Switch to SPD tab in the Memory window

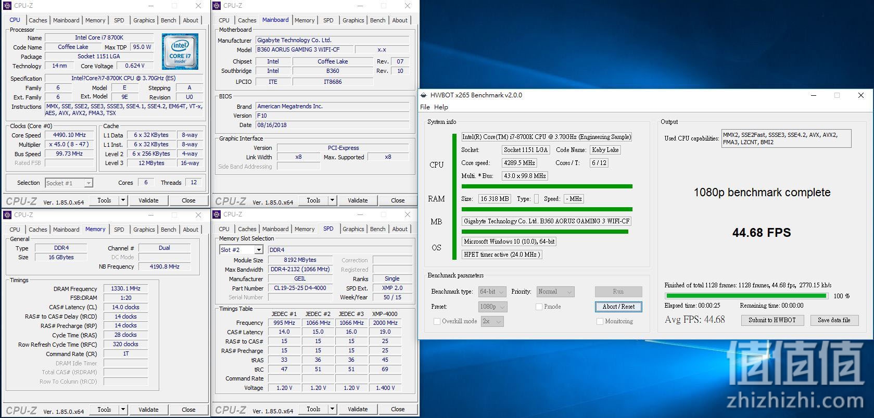119,230
